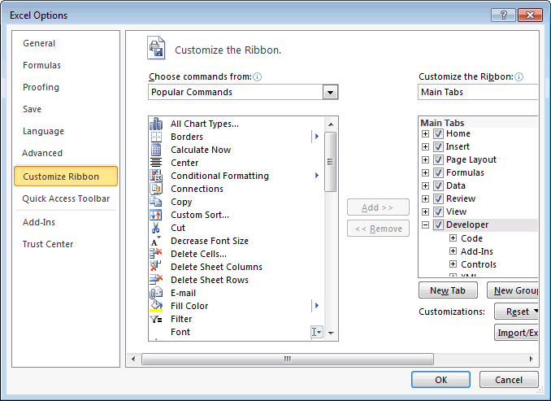Uncheck the View tab checkbox
The width and height of the screenshot is (551, 401).
[438, 211]
